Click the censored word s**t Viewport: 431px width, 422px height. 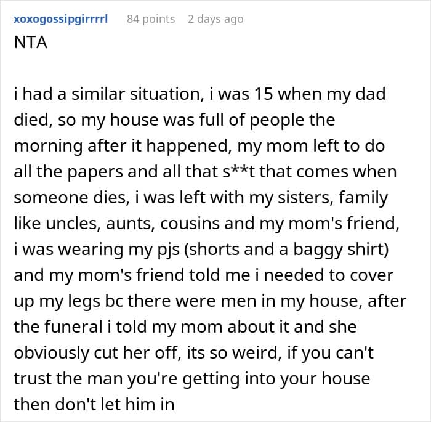[x=240, y=172]
